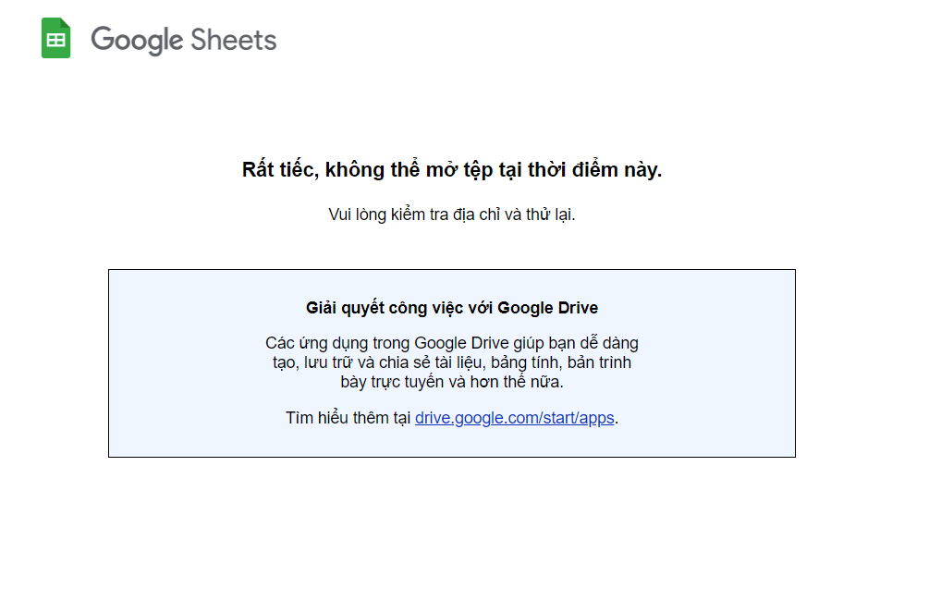The image size is (941, 601).
Task: Click the "bày trực tuyến và hơn thế nữa" line
Action: (452, 381)
